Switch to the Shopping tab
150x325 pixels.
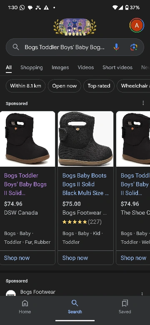[x=32, y=67]
